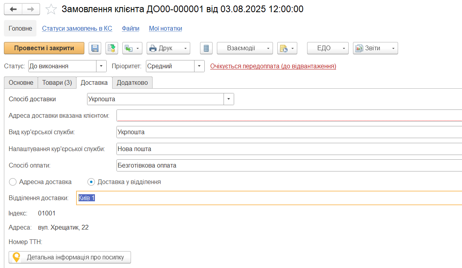Click the Адреса доставки вказана клієнтом field
This screenshot has width=462, height=268.
click(x=289, y=116)
